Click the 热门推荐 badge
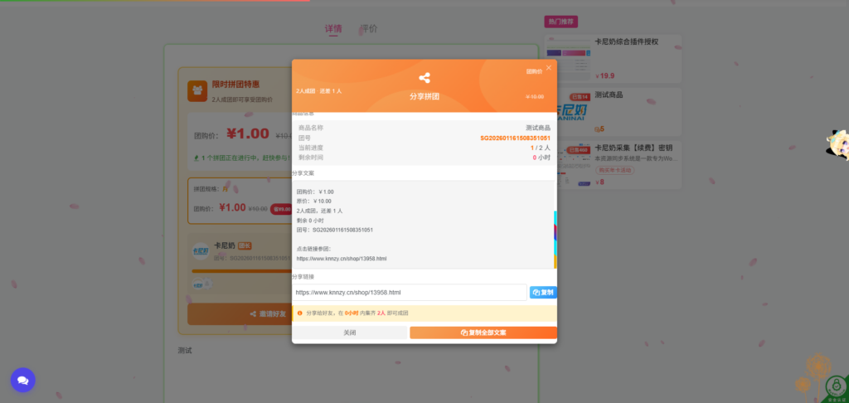Screen dimensions: 849x403 (561, 22)
